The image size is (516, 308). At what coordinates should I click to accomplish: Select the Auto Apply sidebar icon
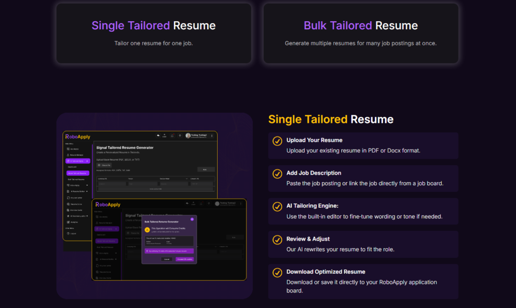(x=67, y=148)
